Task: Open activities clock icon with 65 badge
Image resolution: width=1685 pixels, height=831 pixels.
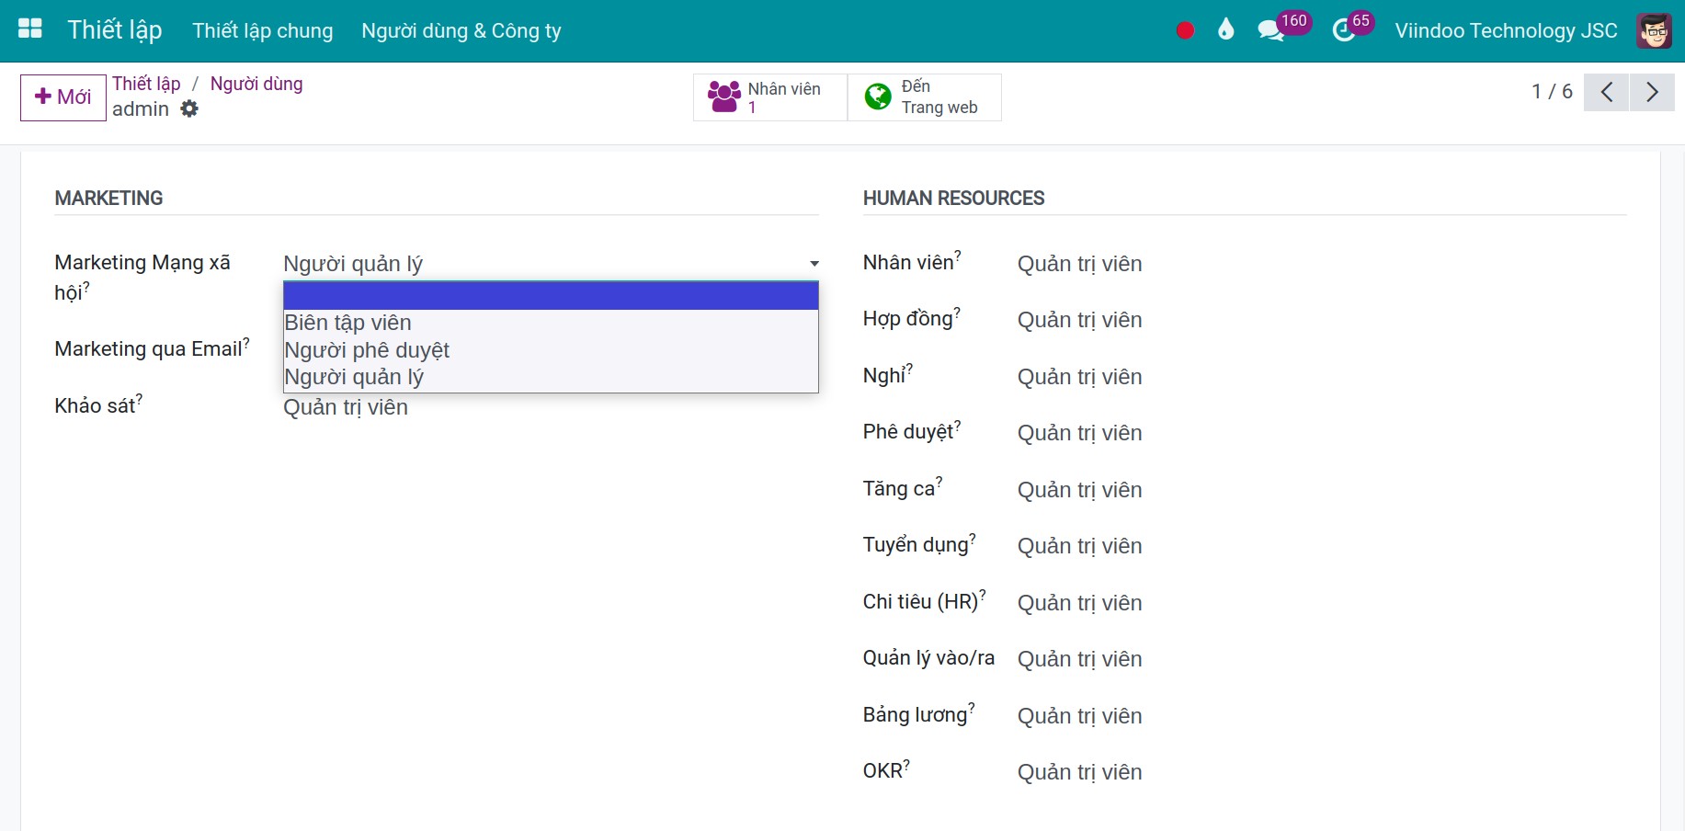Action: 1352,28
